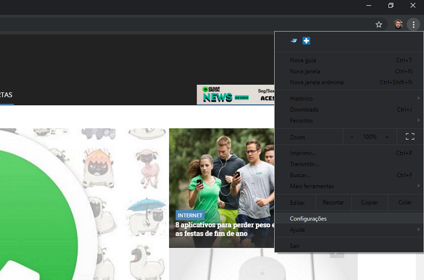The image size is (424, 280).
Task: Choose Buscar... from the menu
Action: point(349,175)
